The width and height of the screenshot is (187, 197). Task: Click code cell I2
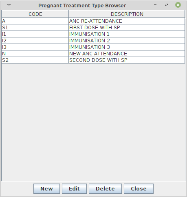[x=35, y=41]
